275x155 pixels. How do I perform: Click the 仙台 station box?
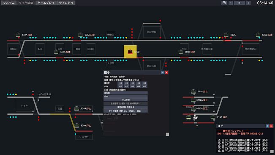pyautogui.click(x=60, y=49)
